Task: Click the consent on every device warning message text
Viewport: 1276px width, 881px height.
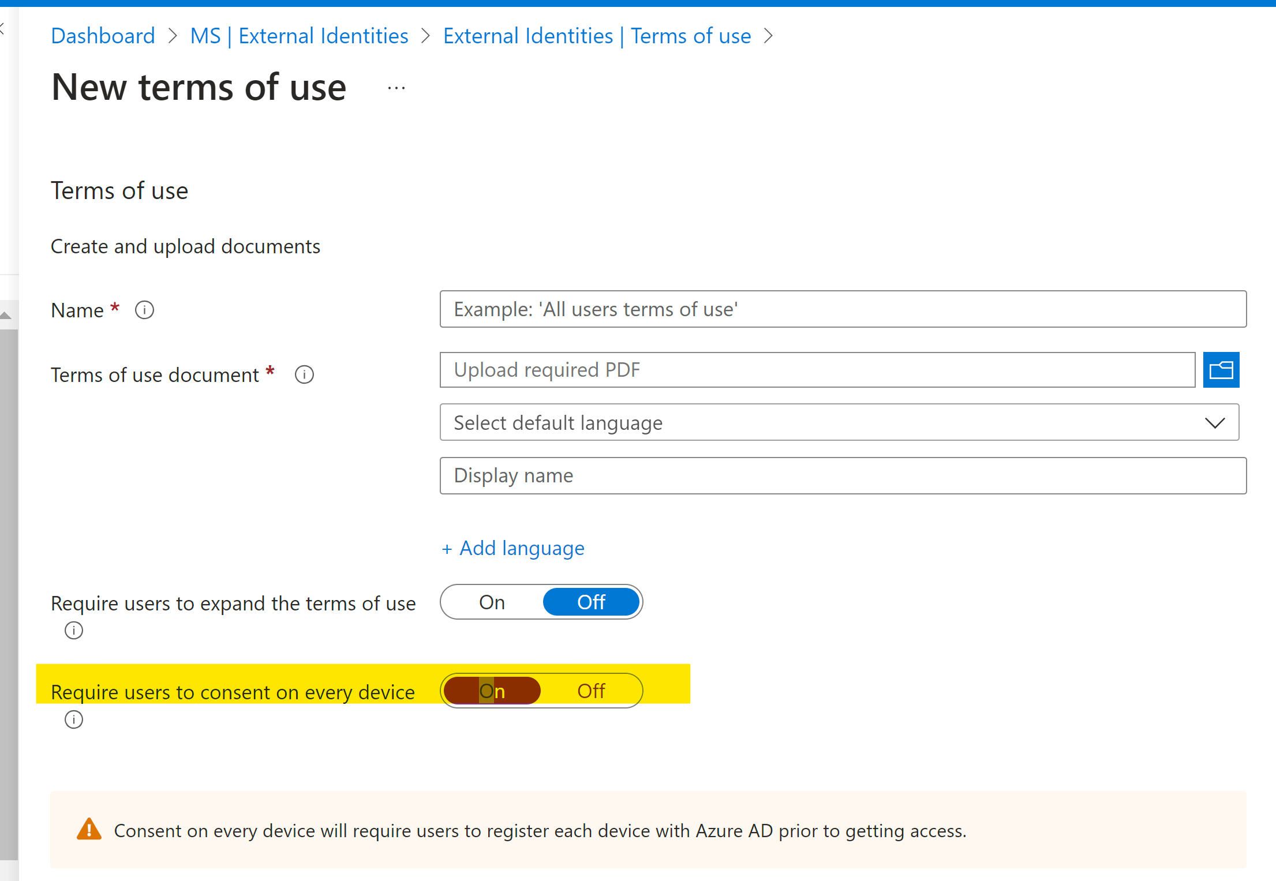Action: (x=540, y=830)
